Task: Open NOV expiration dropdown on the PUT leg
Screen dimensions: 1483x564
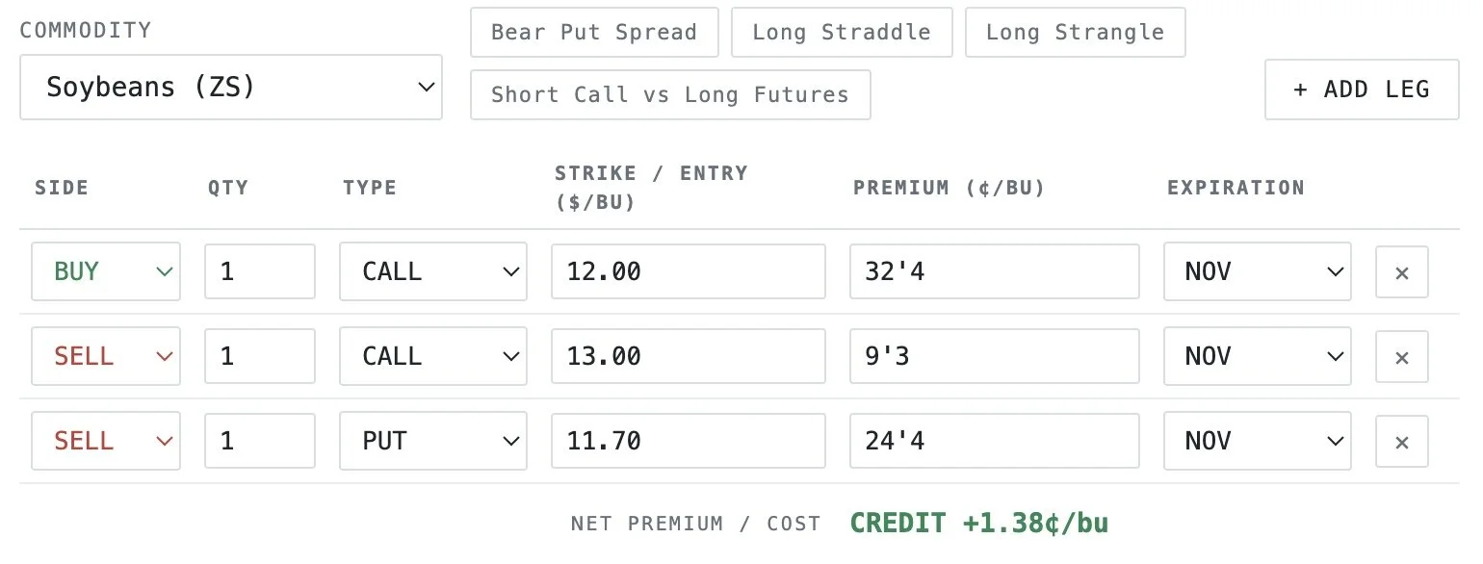Action: [x=1258, y=441]
